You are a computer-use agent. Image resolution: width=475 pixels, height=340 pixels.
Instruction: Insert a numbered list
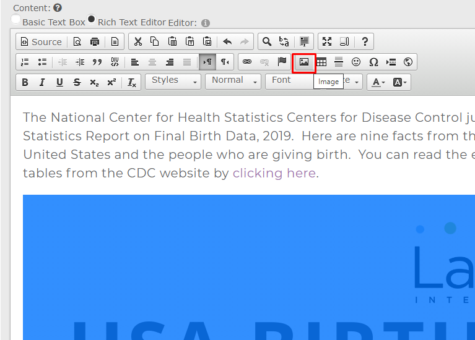point(25,62)
